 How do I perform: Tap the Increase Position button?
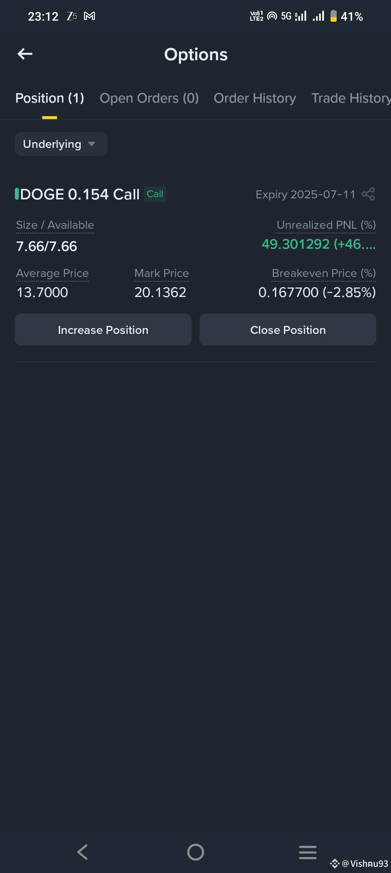[103, 330]
